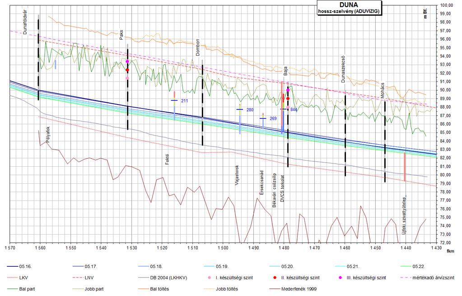
Task: Click the blue value "269"
Action: pyautogui.click(x=273, y=118)
